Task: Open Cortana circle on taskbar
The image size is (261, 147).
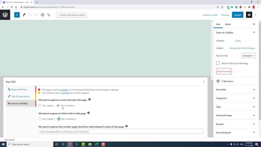Action: click(56, 144)
